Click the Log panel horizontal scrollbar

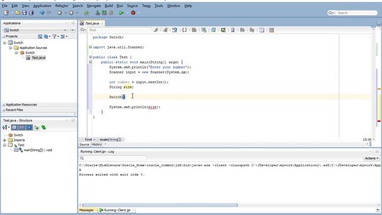point(160,205)
